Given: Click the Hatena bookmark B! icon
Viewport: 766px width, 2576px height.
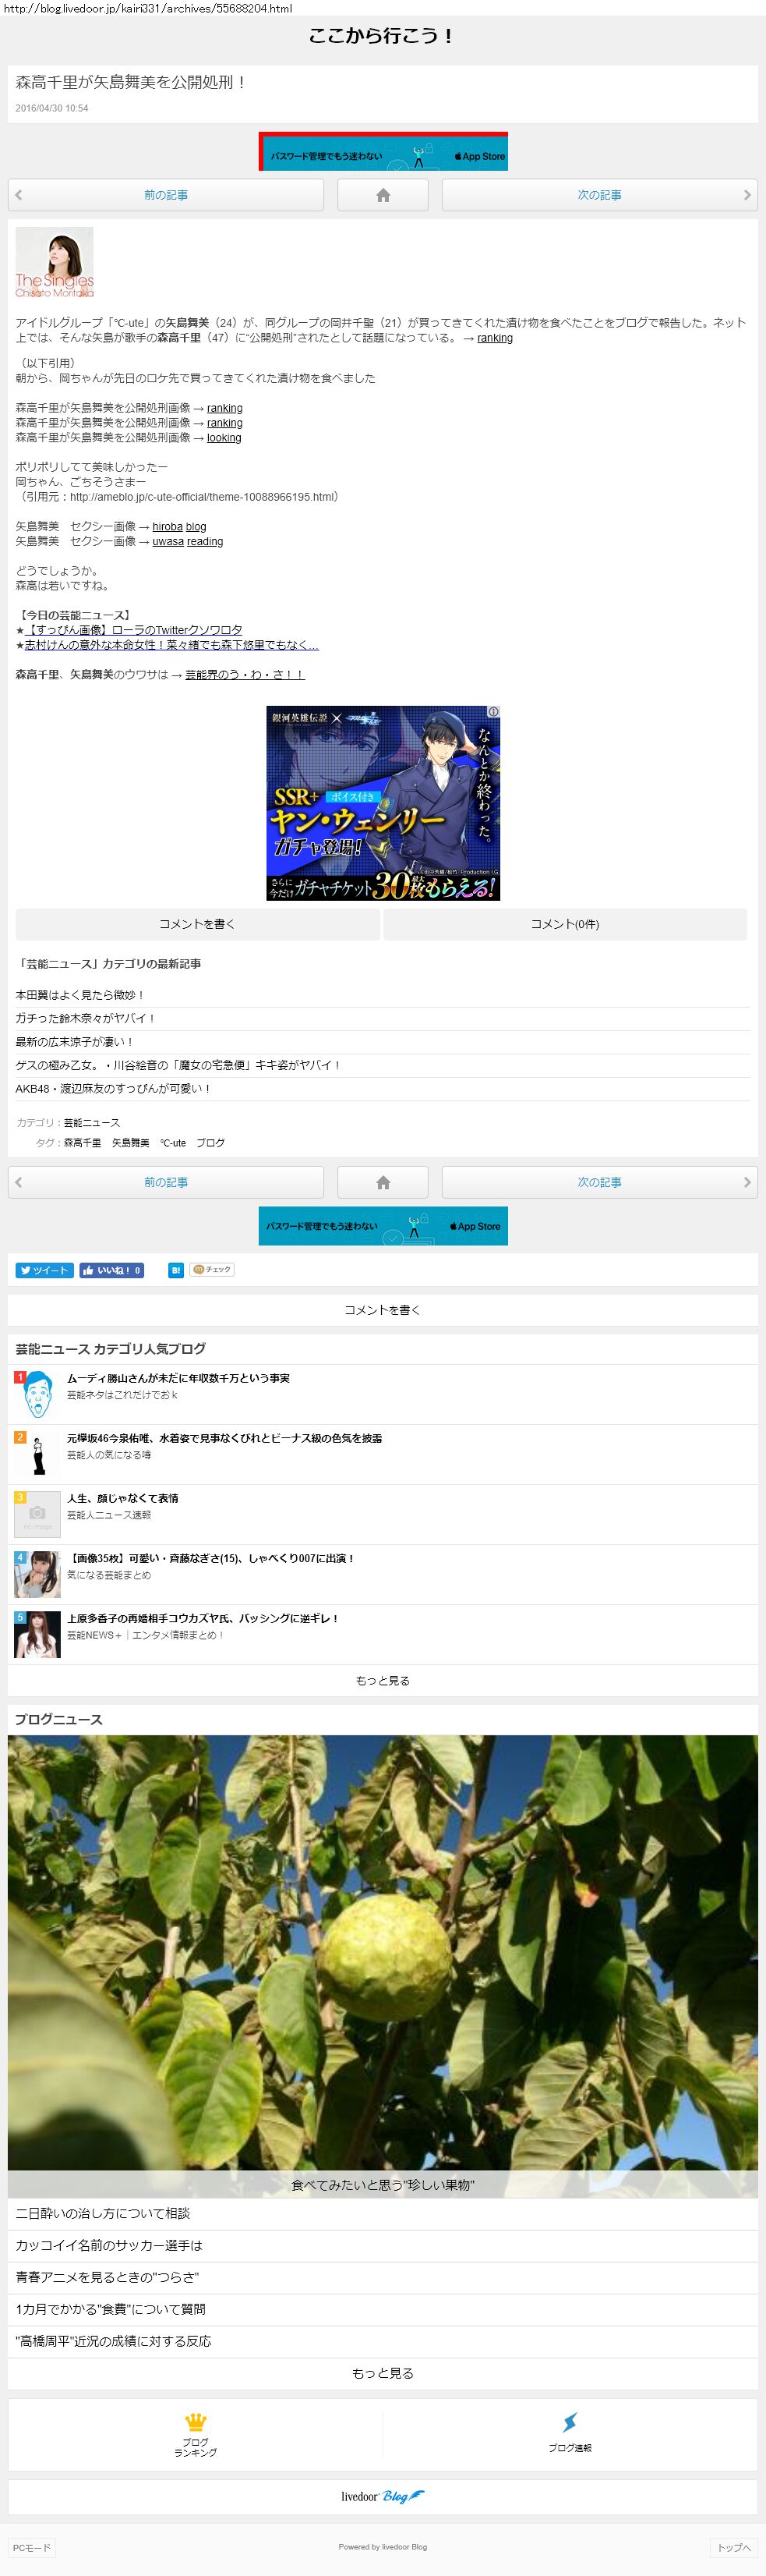Looking at the screenshot, I should point(176,1270).
